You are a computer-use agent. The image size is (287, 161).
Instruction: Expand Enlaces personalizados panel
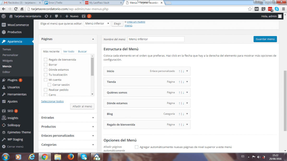pyautogui.click(x=93, y=136)
